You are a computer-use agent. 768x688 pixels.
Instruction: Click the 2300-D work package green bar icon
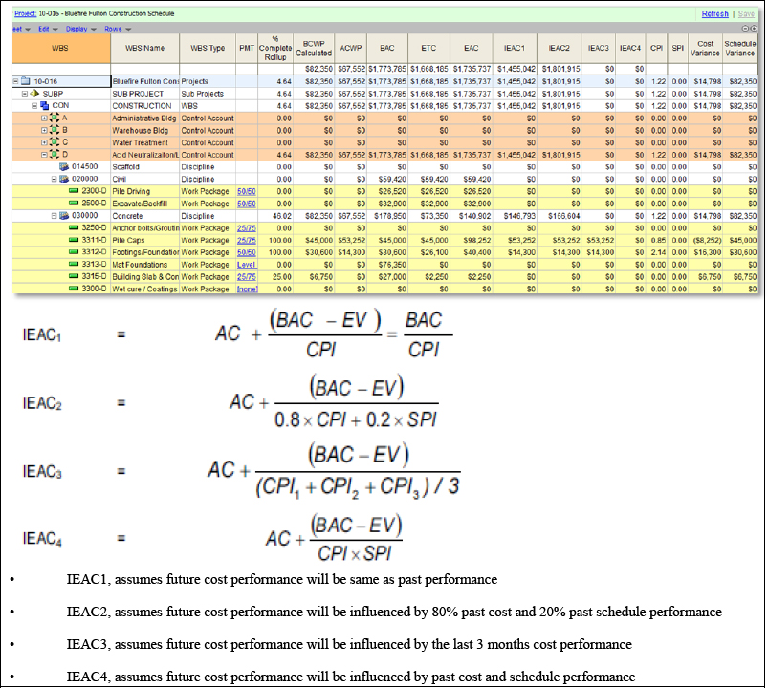(x=74, y=191)
